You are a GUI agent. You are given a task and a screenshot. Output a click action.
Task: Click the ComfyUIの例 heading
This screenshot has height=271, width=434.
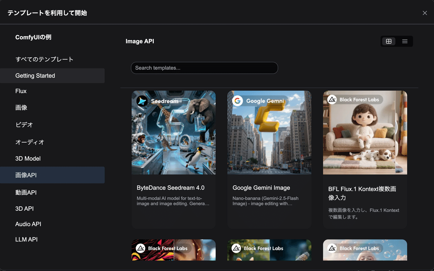point(33,37)
